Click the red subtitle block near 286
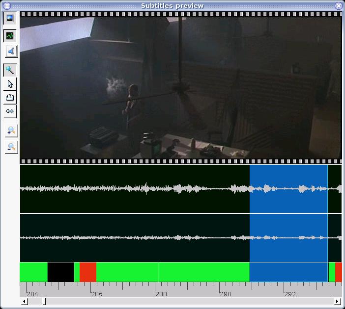 [x=88, y=272]
